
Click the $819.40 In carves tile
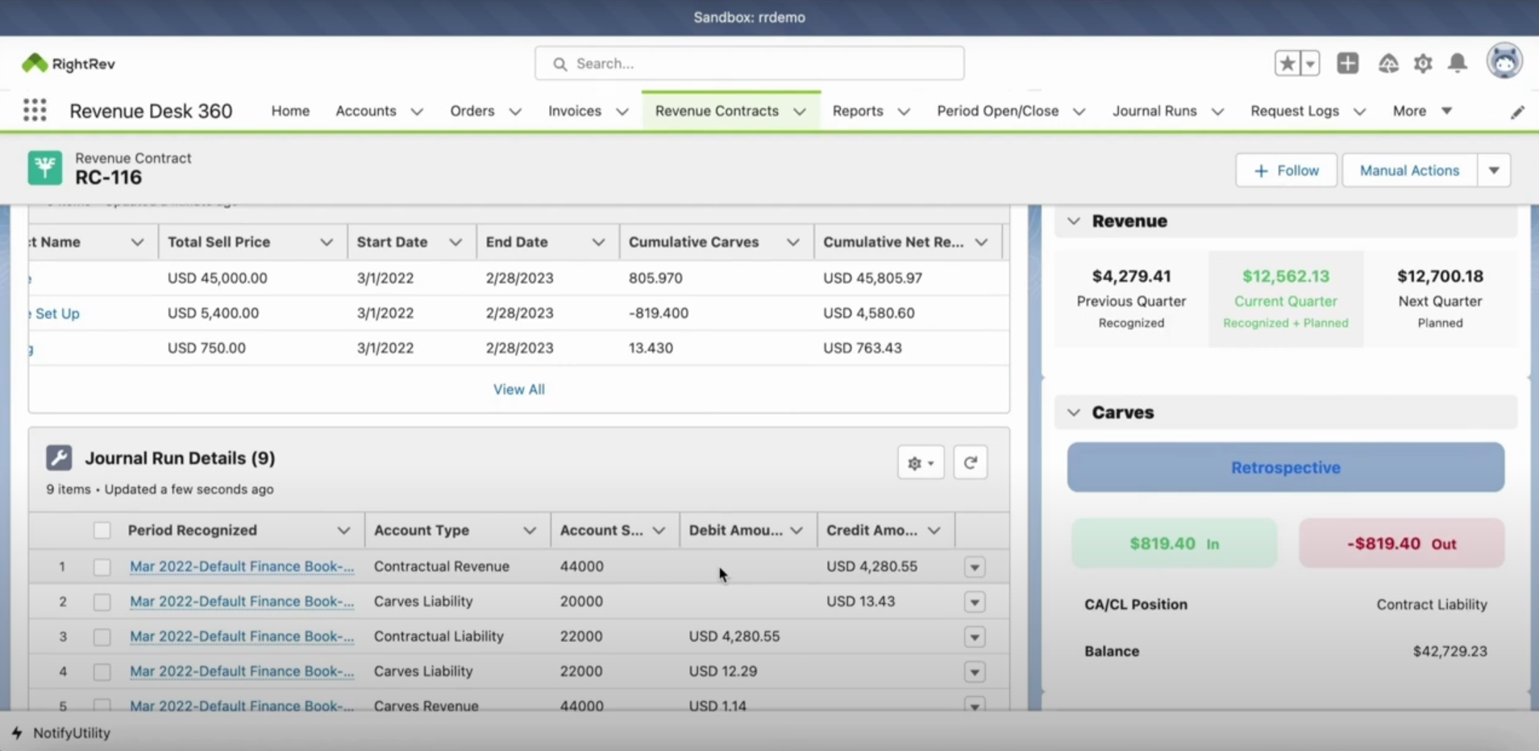coord(1174,544)
